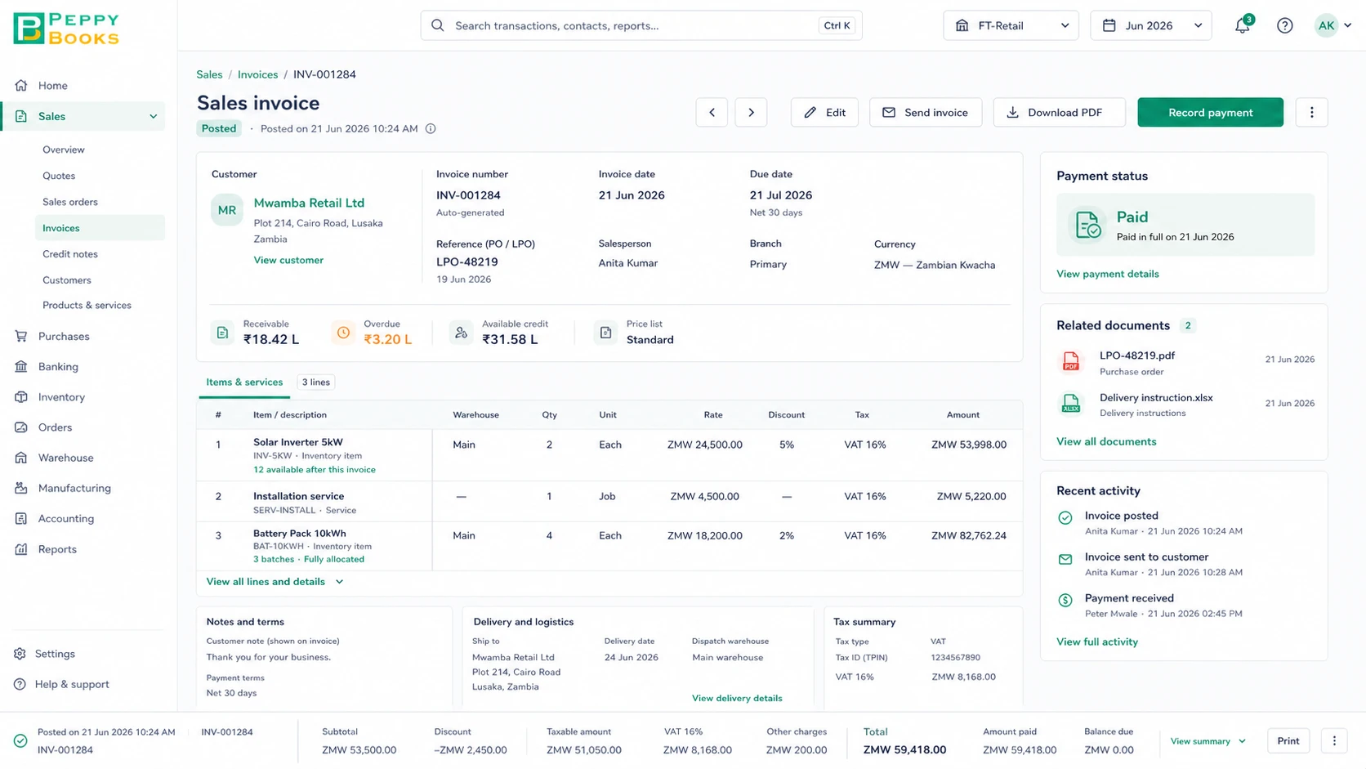Image resolution: width=1366 pixels, height=769 pixels.
Task: Click the Available credit icon
Action: pos(461,333)
